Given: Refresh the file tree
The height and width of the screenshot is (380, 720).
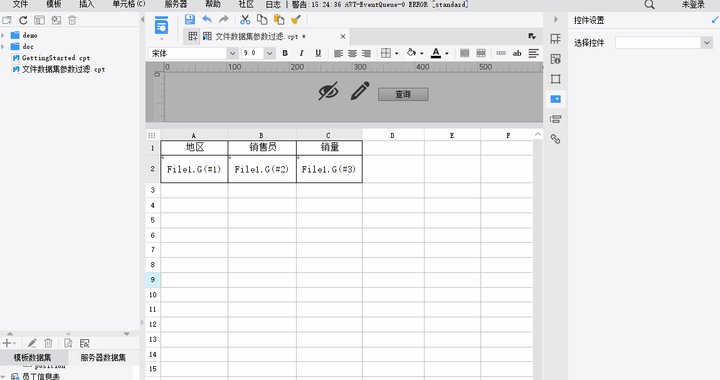Looking at the screenshot, I should click(x=23, y=20).
